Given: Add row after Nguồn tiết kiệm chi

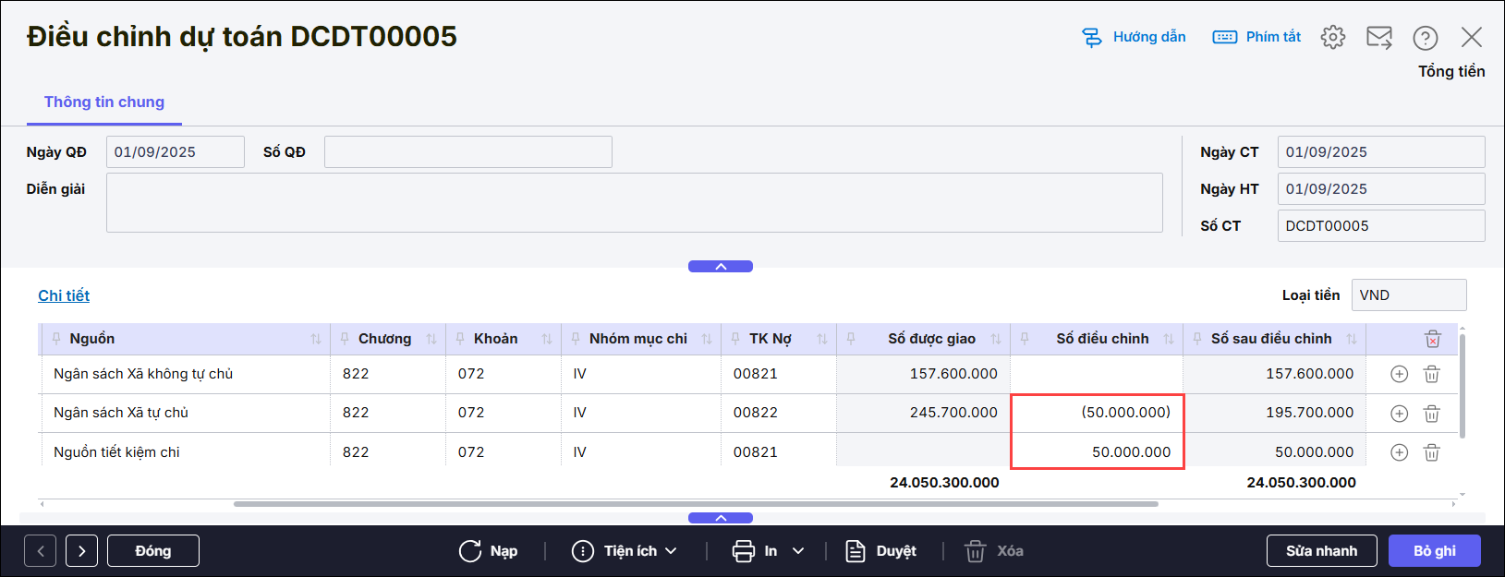Looking at the screenshot, I should (x=1399, y=452).
